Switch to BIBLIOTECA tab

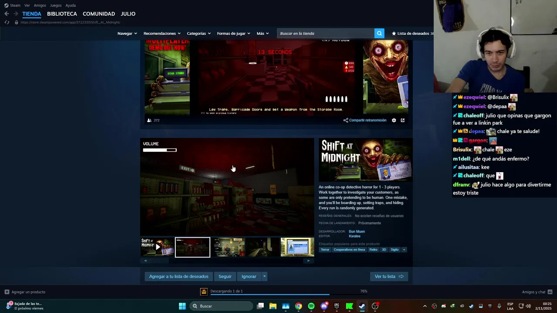click(62, 14)
